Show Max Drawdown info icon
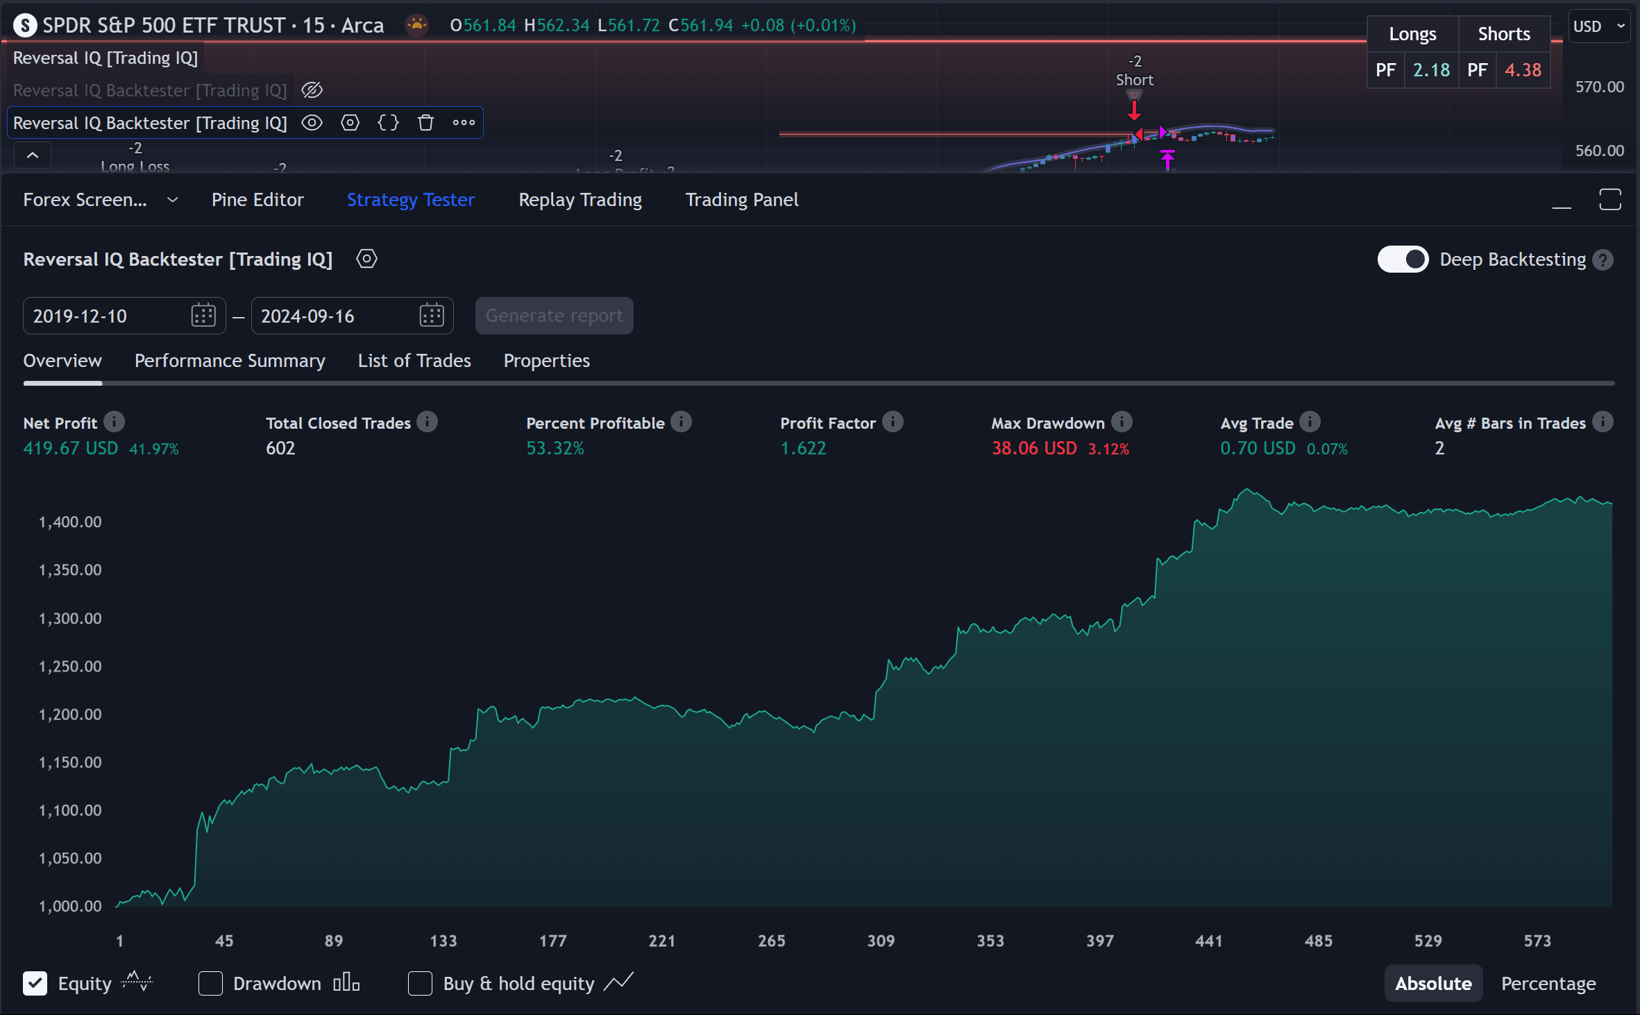 pos(1122,422)
